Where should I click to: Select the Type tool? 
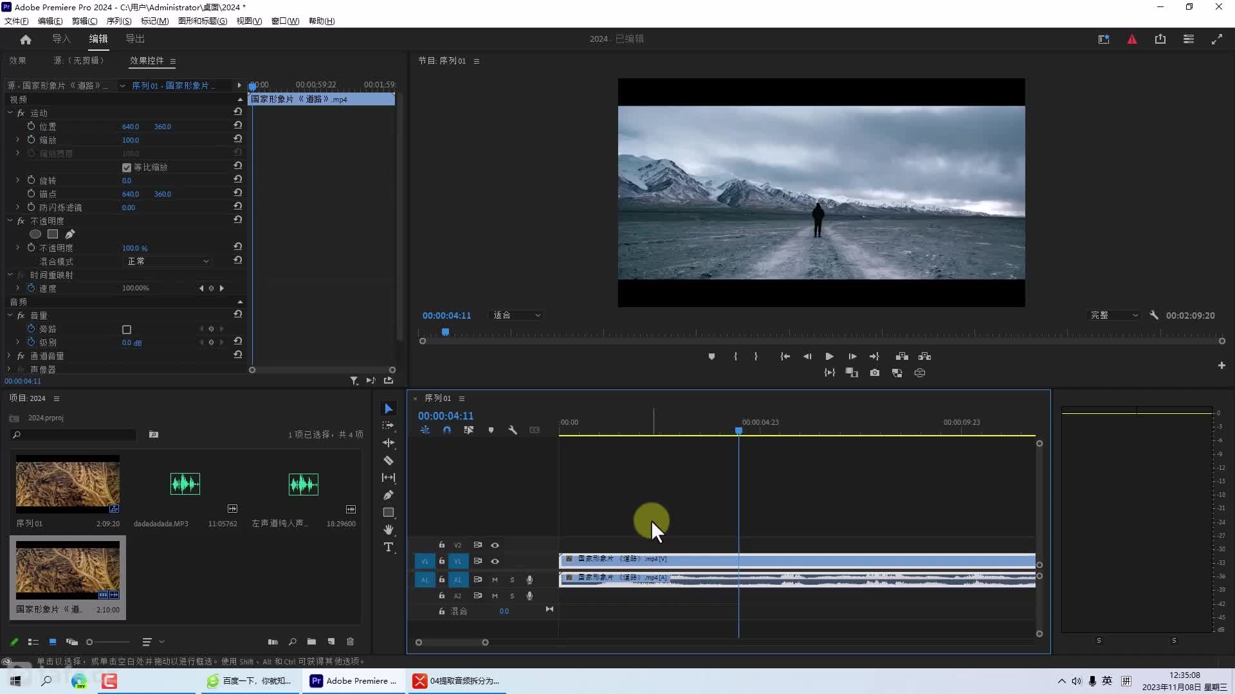(x=389, y=547)
